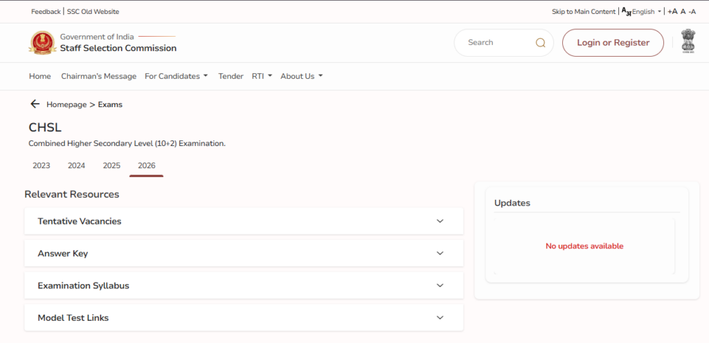709x343 pixels.
Task: Reset font size with middle A
Action: (683, 12)
